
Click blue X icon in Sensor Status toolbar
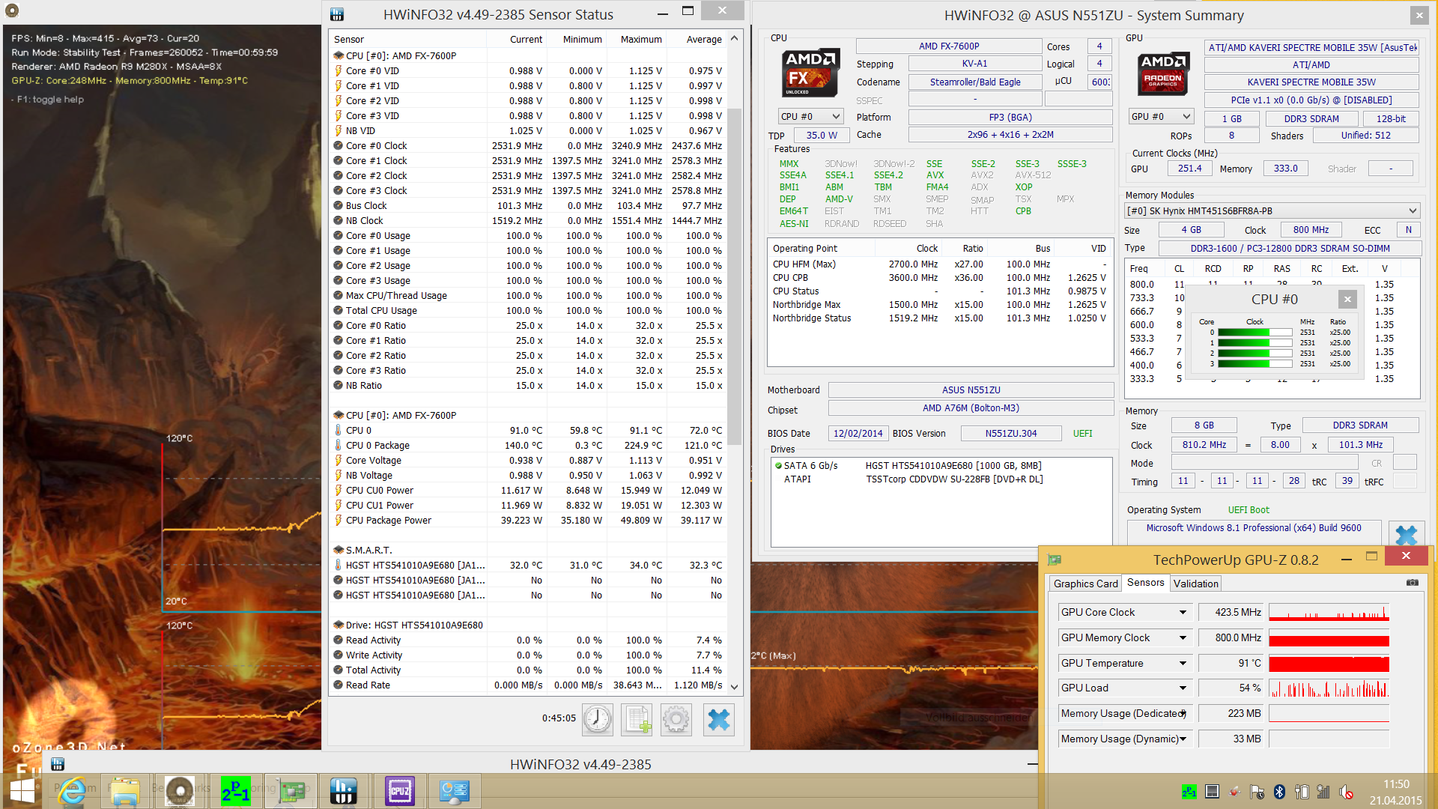(718, 720)
